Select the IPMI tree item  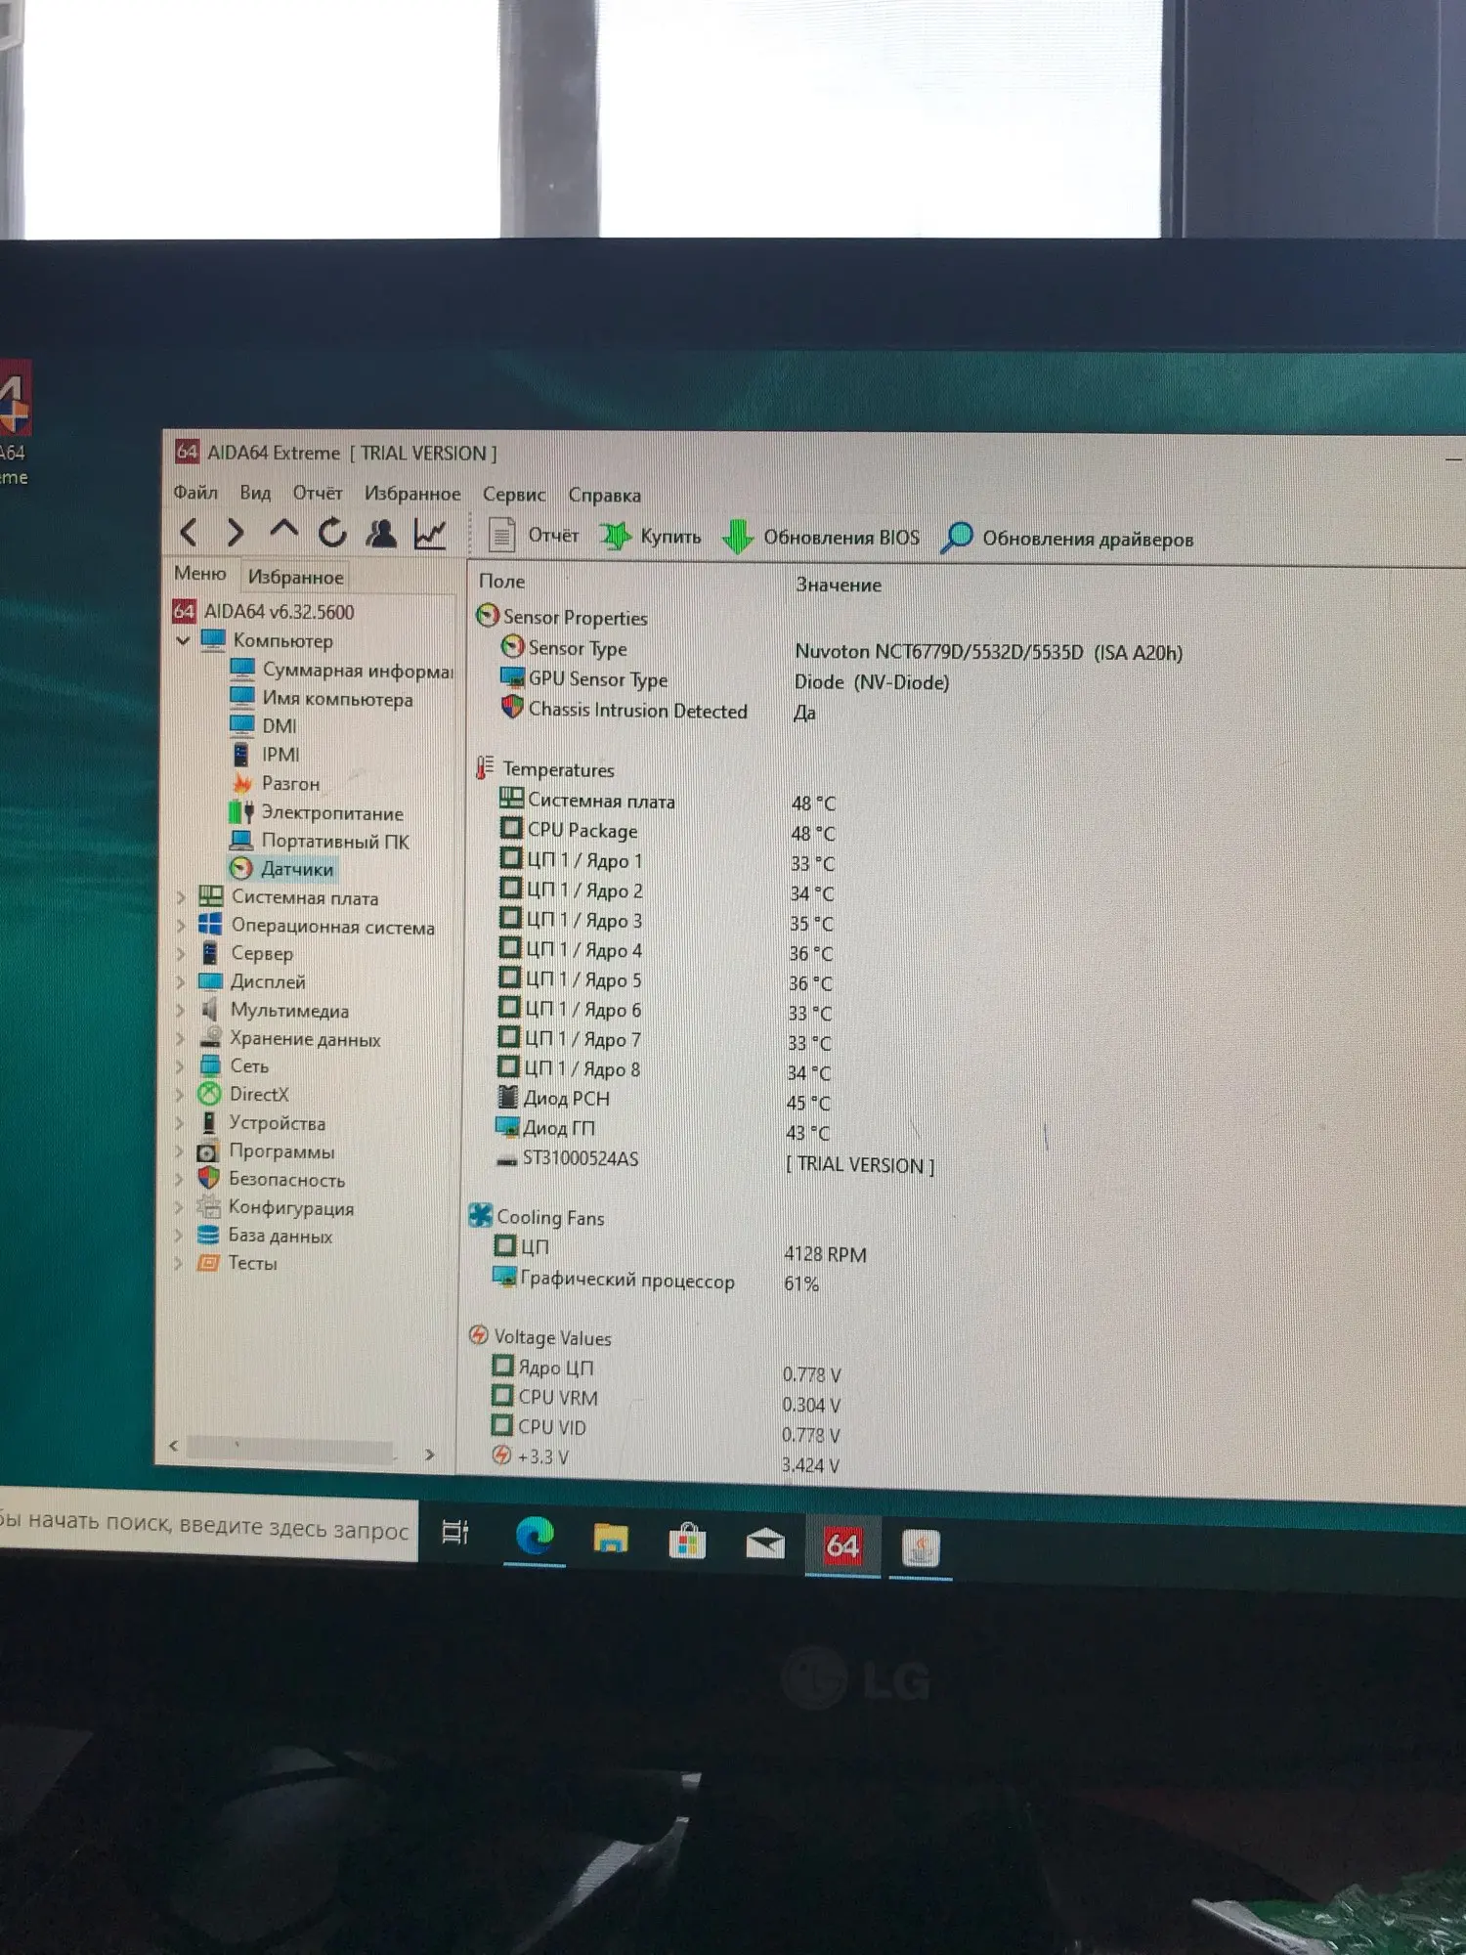click(x=265, y=755)
